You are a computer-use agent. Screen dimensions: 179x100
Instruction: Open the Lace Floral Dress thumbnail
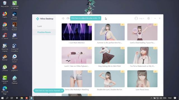(142, 79)
